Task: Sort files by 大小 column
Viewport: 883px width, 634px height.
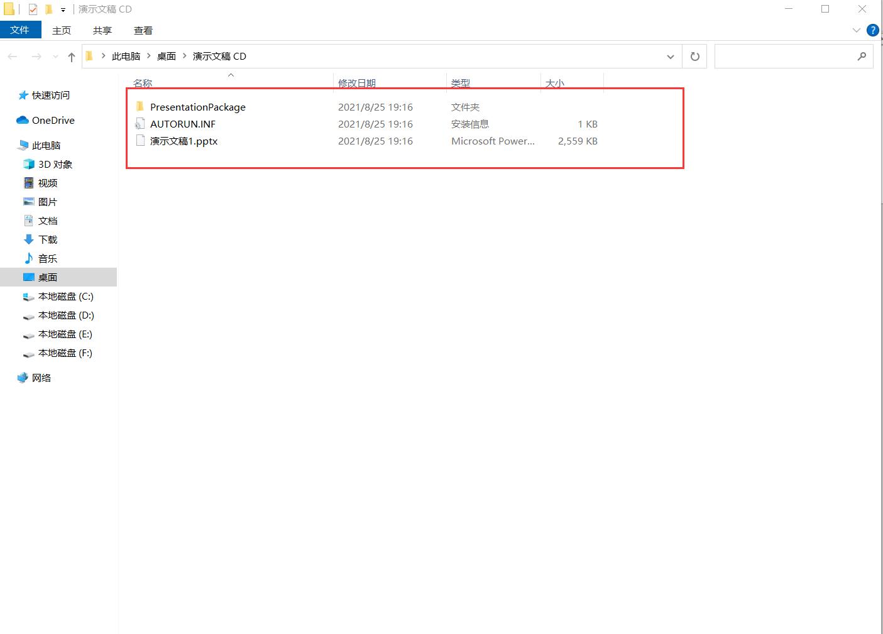Action: click(x=555, y=83)
